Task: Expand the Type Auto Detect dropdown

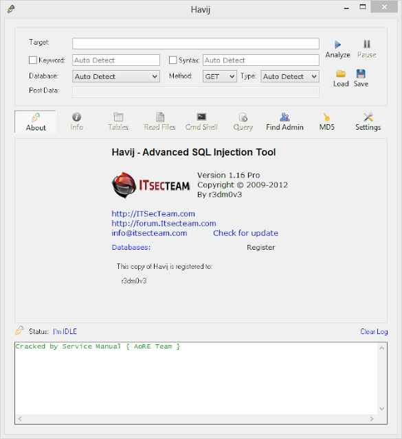Action: click(x=290, y=76)
